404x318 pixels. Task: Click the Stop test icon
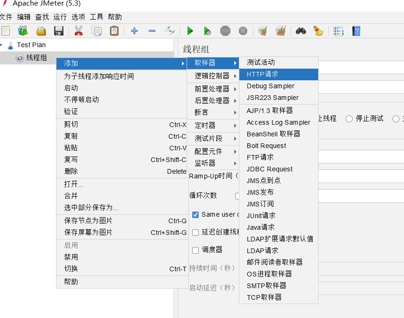point(225,31)
